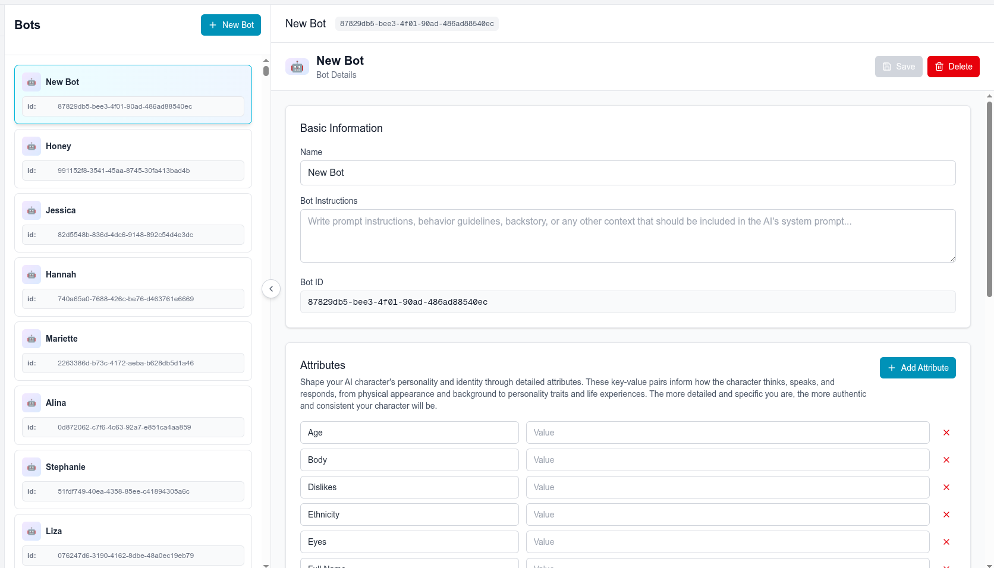Remove the Dislikes attribute row
This screenshot has height=568, width=994.
pos(946,487)
